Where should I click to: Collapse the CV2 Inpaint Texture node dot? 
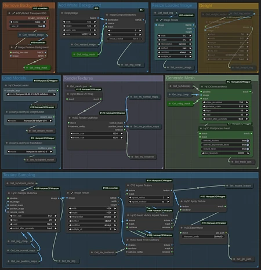128,185
